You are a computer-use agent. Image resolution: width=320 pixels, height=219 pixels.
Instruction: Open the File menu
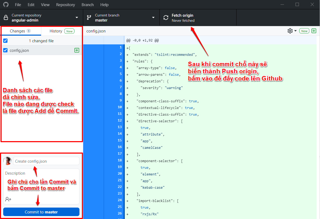click(18, 5)
